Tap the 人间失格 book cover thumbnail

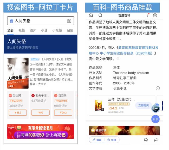[x=18, y=73]
